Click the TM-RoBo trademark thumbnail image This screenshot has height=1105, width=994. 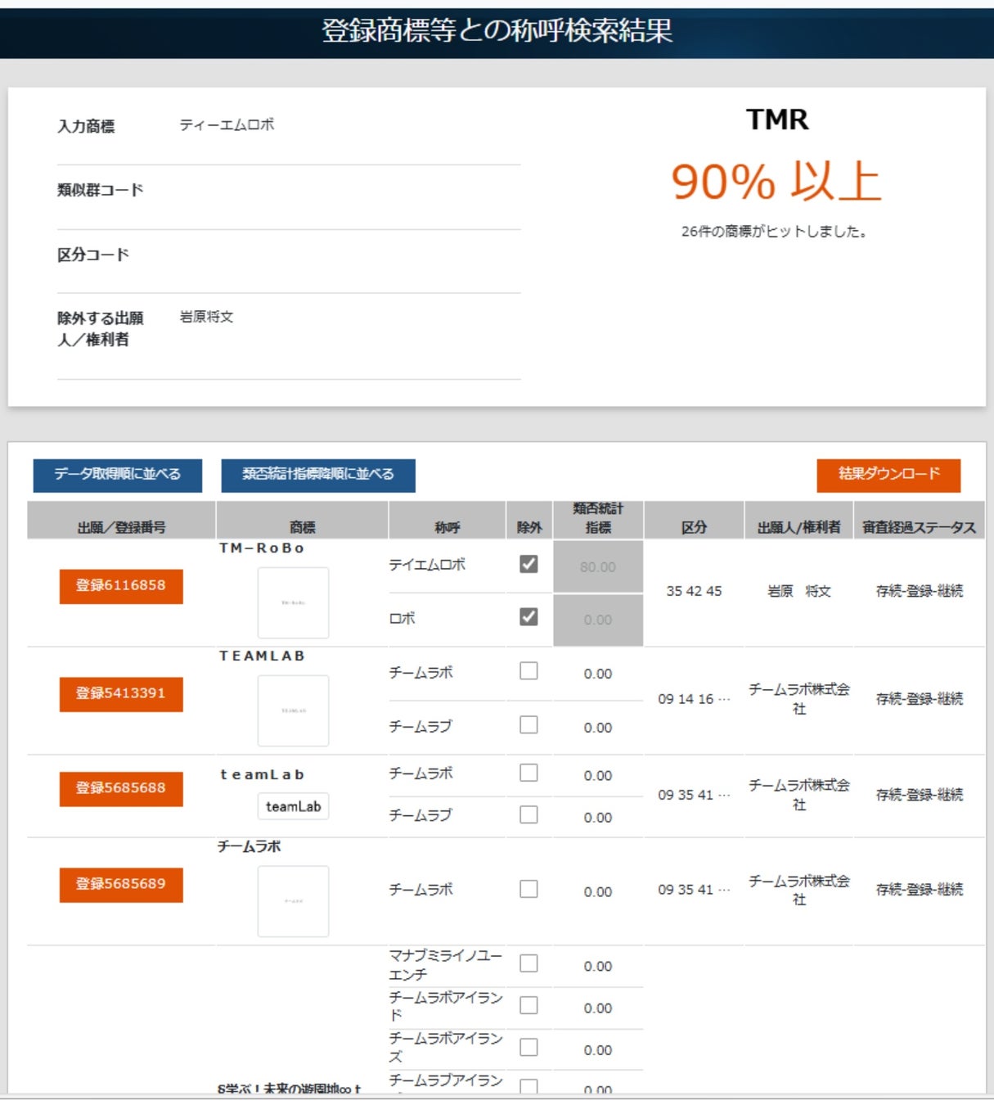point(293,603)
